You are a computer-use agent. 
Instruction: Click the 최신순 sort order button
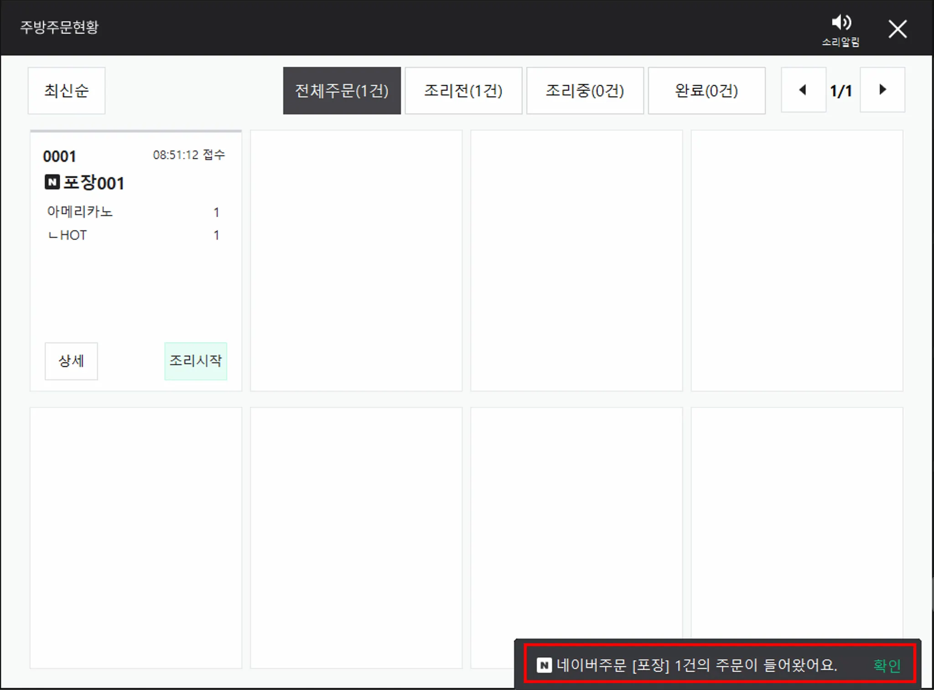67,91
